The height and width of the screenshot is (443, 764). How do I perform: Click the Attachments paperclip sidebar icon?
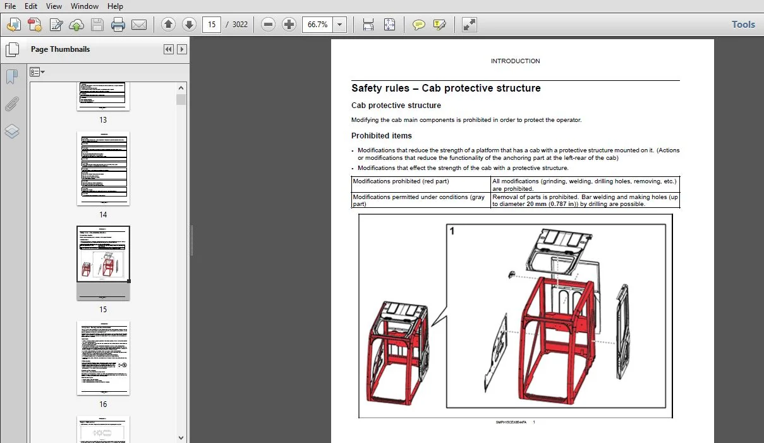pos(12,104)
